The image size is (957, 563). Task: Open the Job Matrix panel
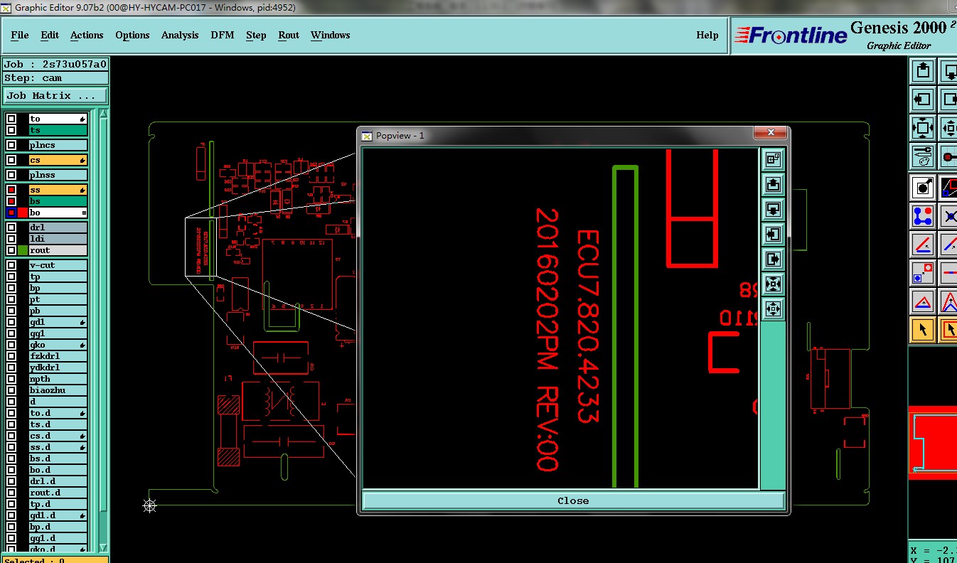click(55, 95)
